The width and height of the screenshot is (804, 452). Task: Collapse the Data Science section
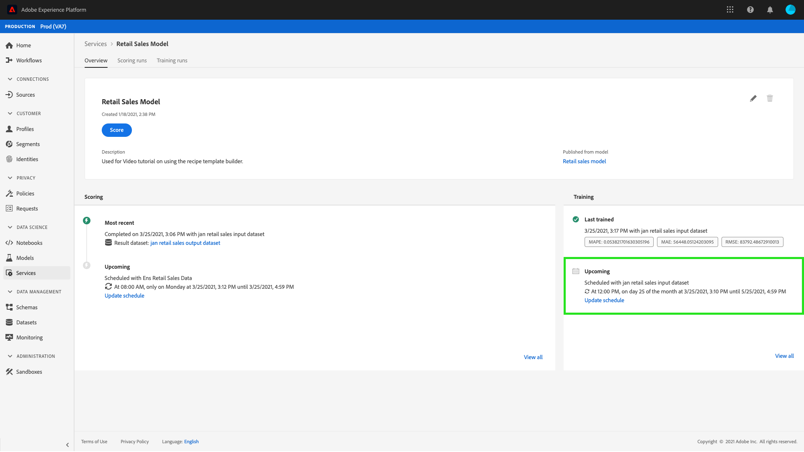click(x=10, y=227)
